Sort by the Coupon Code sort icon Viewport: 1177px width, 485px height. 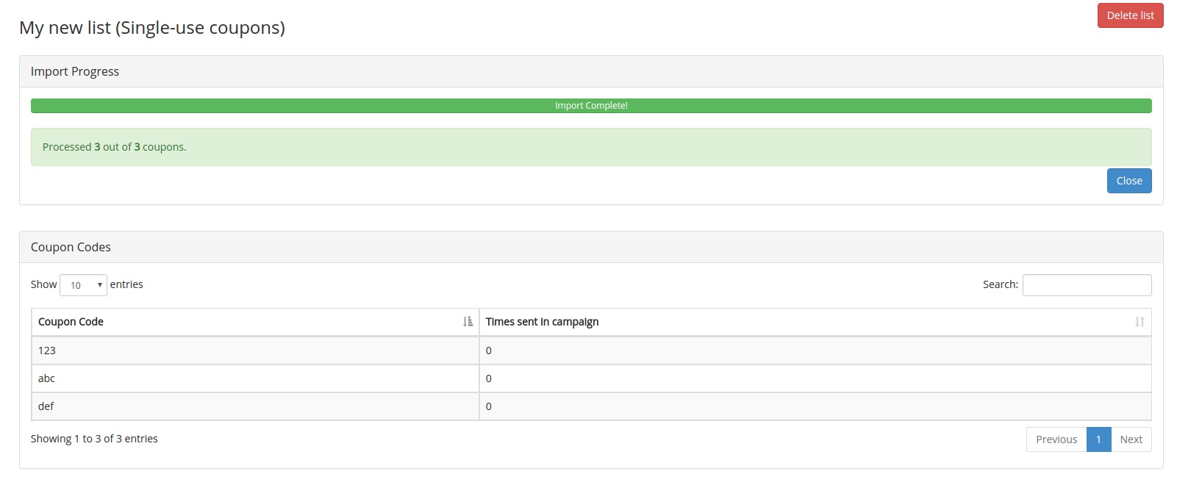pos(468,322)
